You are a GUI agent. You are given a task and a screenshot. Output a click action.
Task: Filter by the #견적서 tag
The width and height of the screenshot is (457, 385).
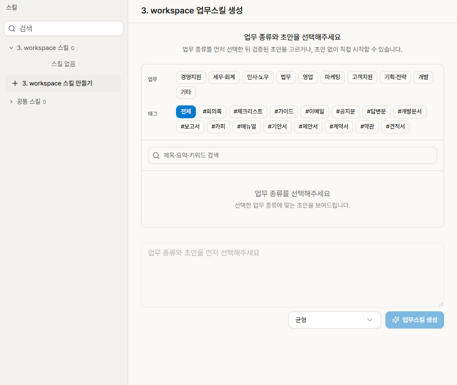(x=396, y=127)
